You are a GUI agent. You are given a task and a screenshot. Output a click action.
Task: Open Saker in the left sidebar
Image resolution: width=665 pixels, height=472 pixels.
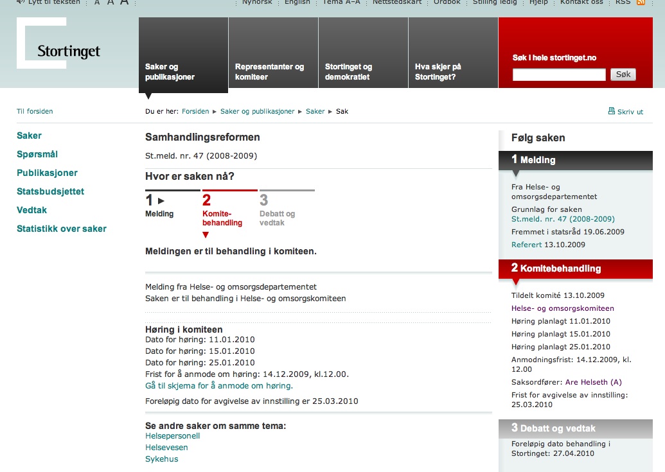pos(30,135)
